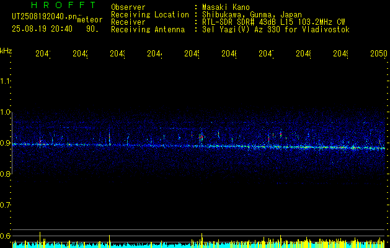Select the observer name Masaki Kano
Viewport: 390px width, 248px height.
click(x=226, y=7)
